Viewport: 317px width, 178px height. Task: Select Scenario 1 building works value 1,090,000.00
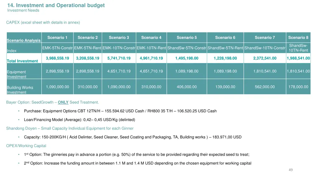pos(57,87)
